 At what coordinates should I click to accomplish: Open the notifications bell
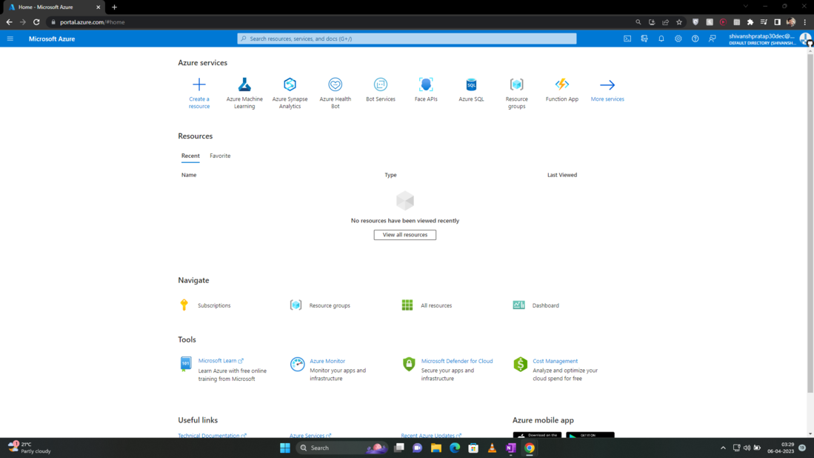[x=661, y=39]
